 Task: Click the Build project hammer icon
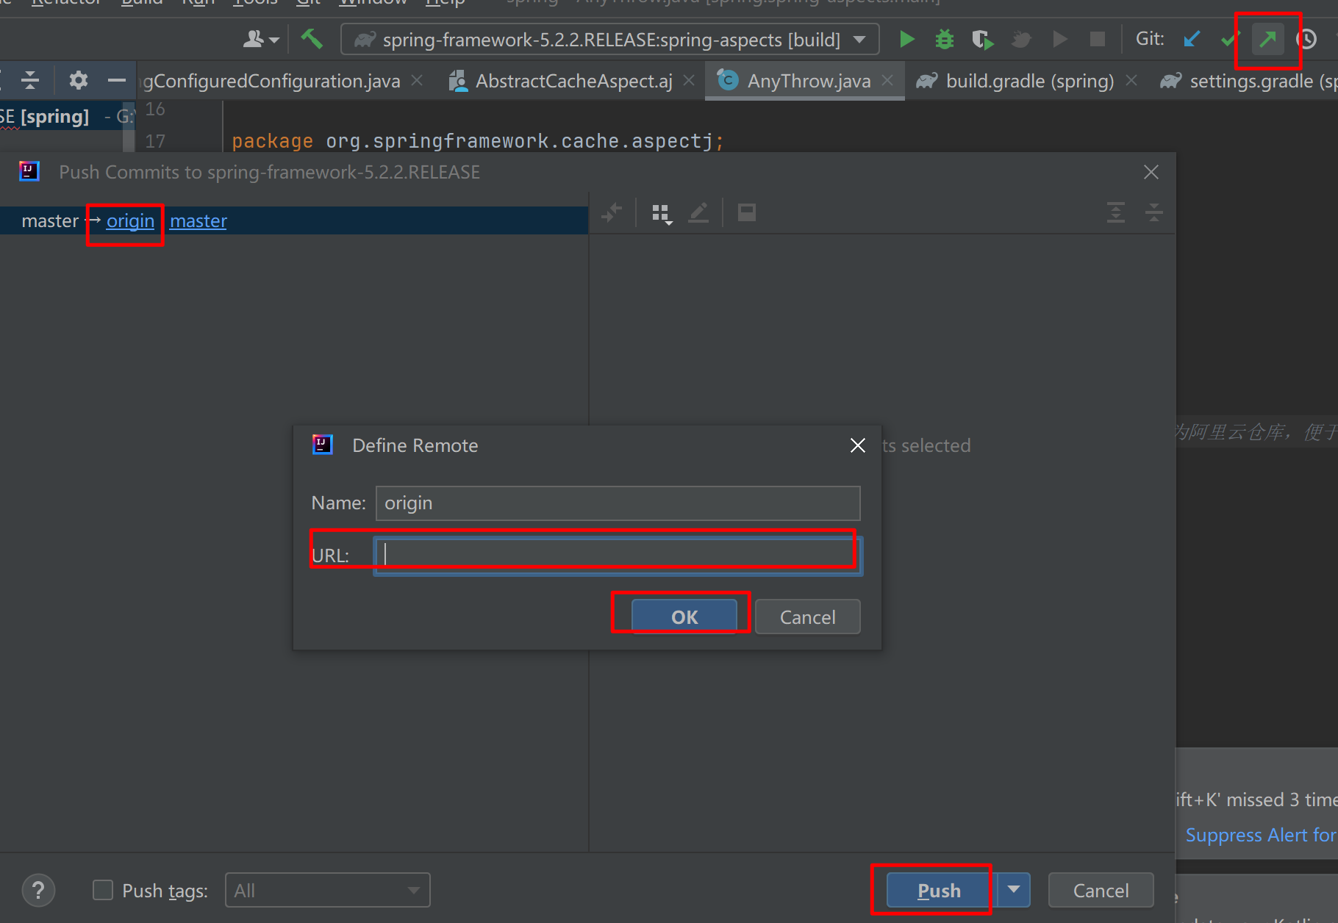click(312, 39)
